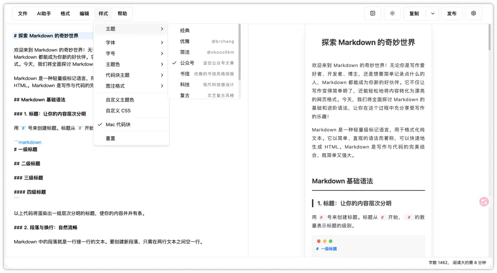Viewport: 497px width, 273px height.
Task: Close the open 样式 menu
Action: 104,14
